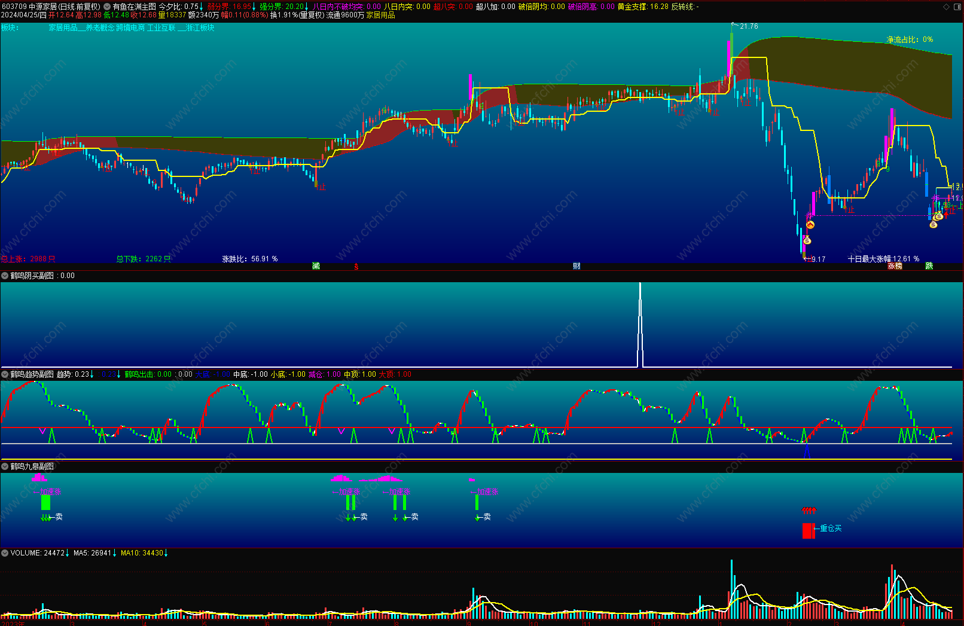Screen dimensions: 964x626
Task: Select the 跨境电商 sector link
Action: (x=130, y=28)
